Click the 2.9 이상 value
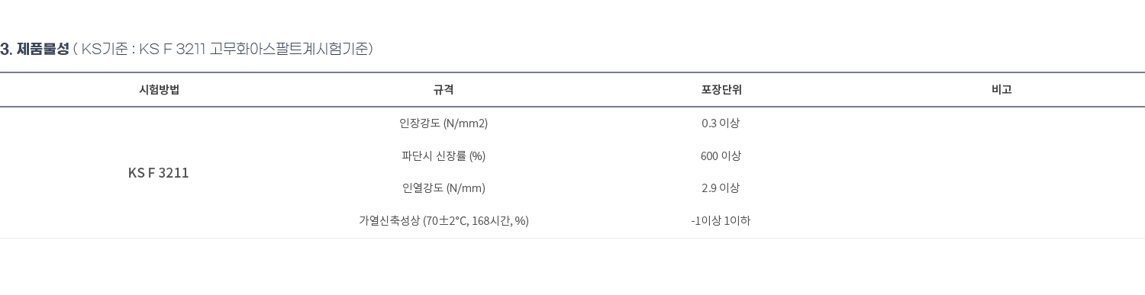Screen dimensions: 1145x295 tap(721, 188)
